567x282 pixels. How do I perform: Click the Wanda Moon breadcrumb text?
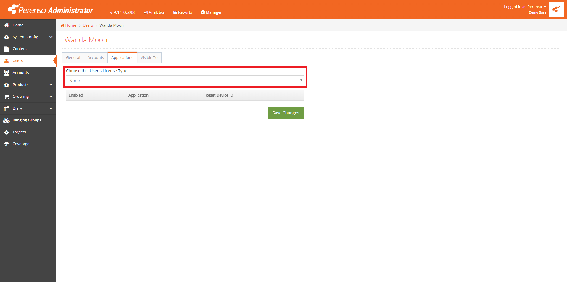(x=112, y=25)
